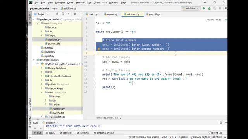Click line 11 sum = num1 + num2
This screenshot has width=248, height=139.
click(116, 62)
